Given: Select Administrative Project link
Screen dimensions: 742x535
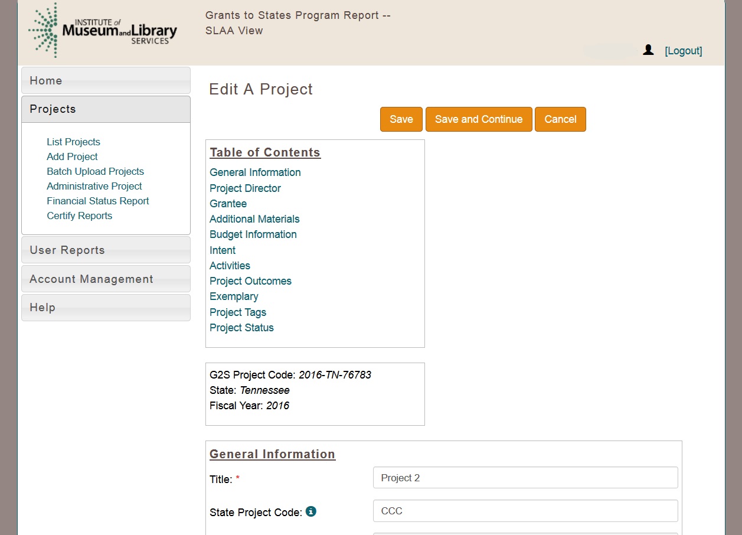Looking at the screenshot, I should (x=94, y=186).
